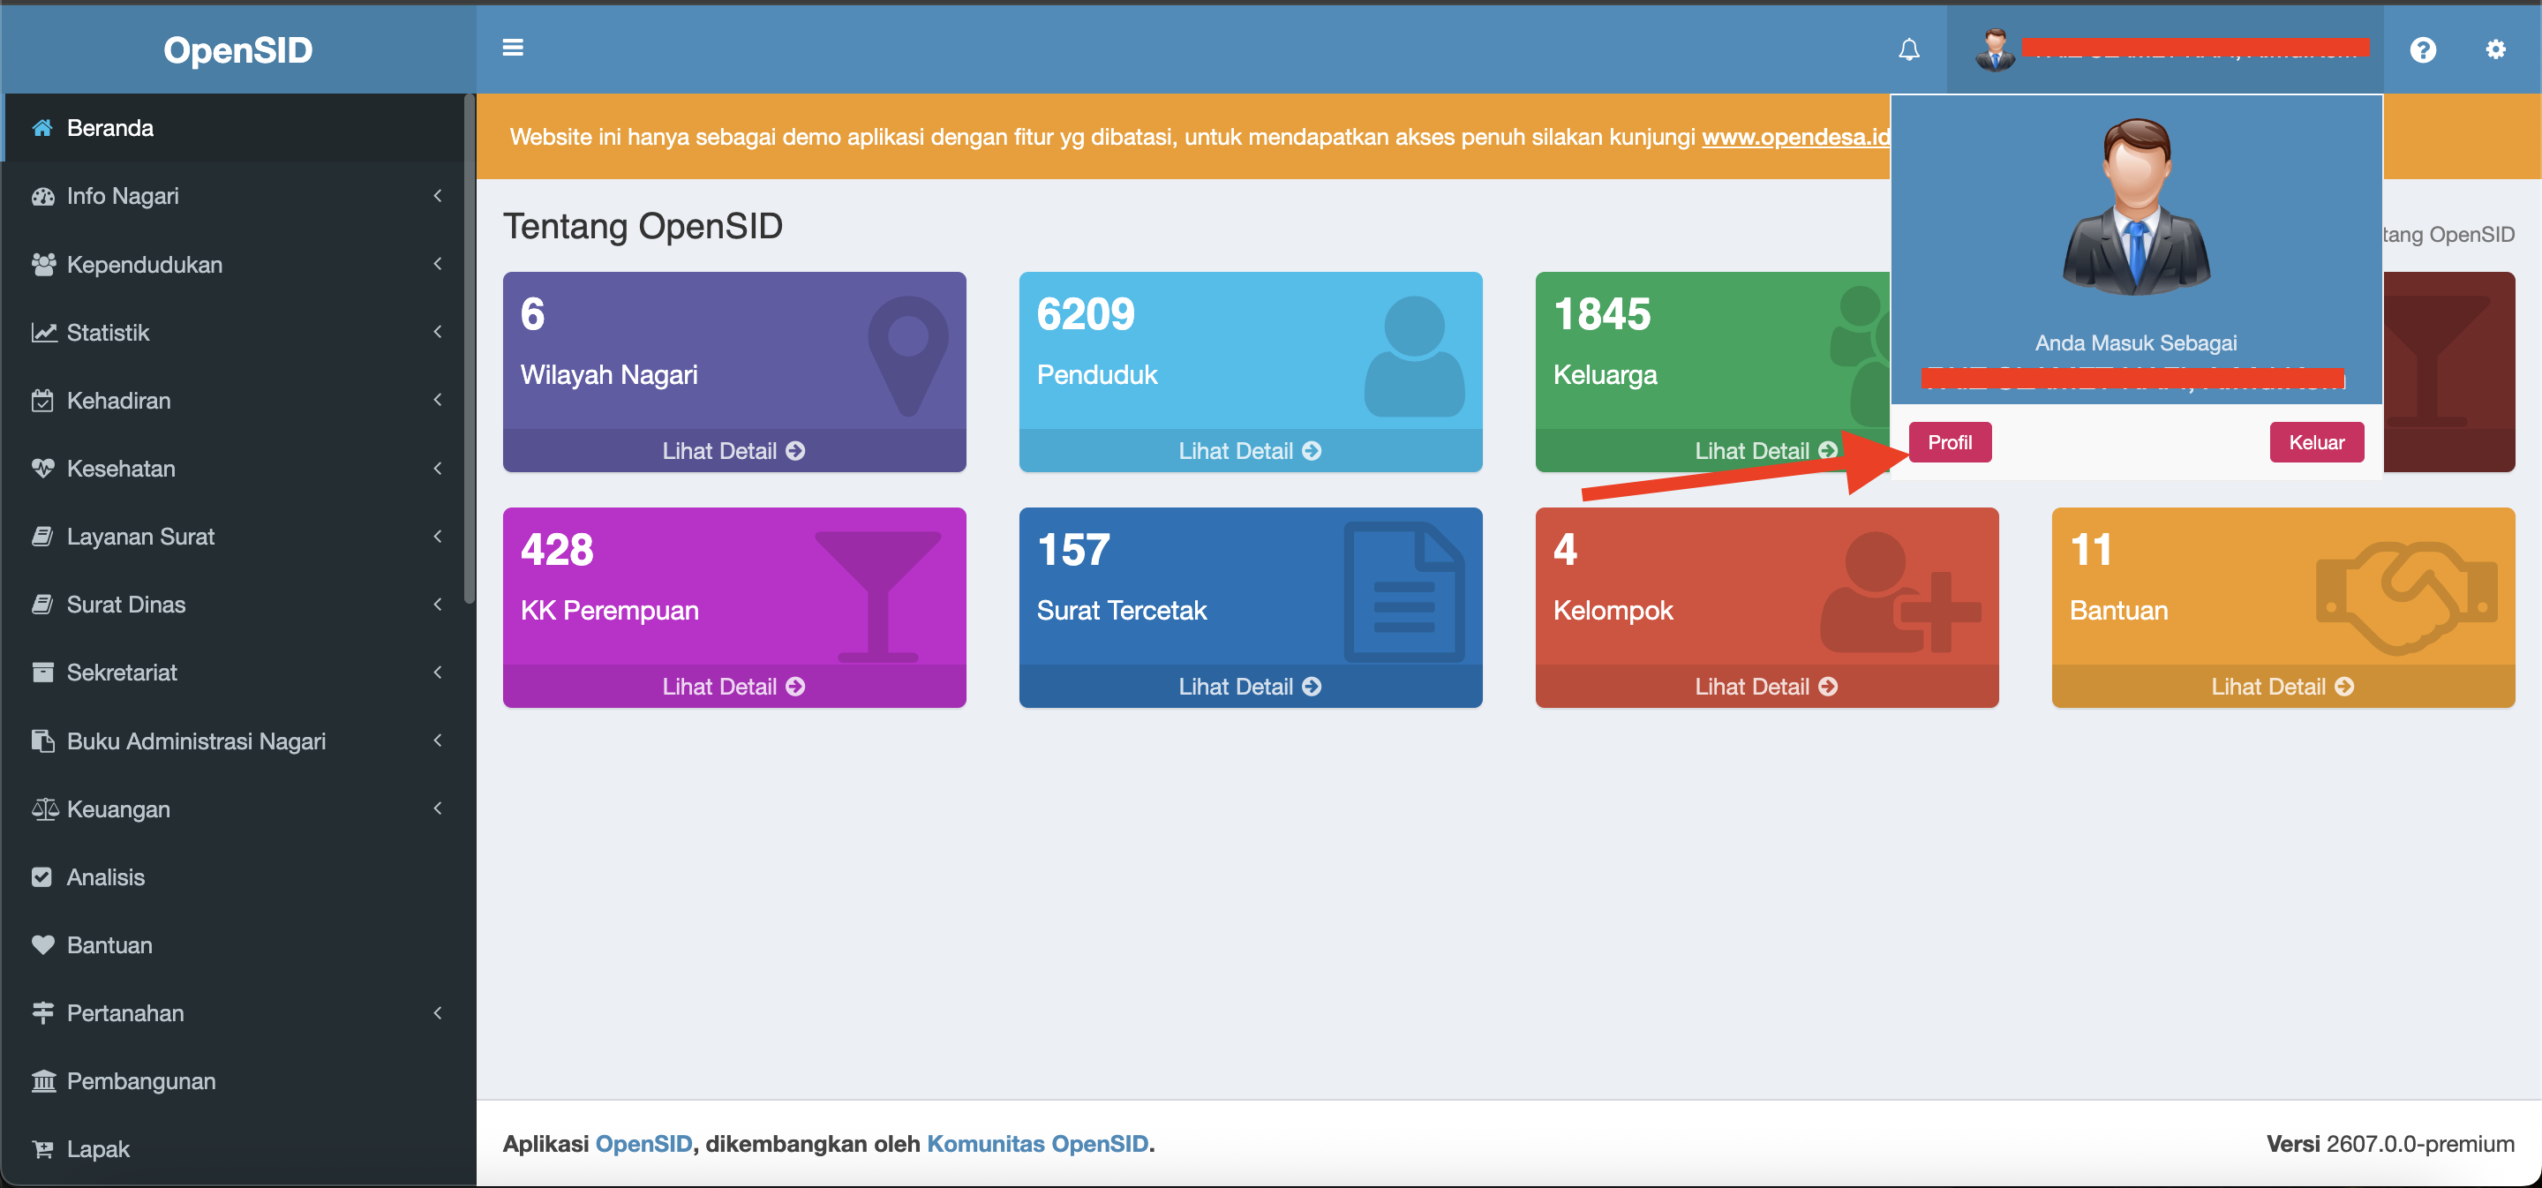2542x1188 pixels.
Task: Expand Info Nagari submenu chevron
Action: 437,196
